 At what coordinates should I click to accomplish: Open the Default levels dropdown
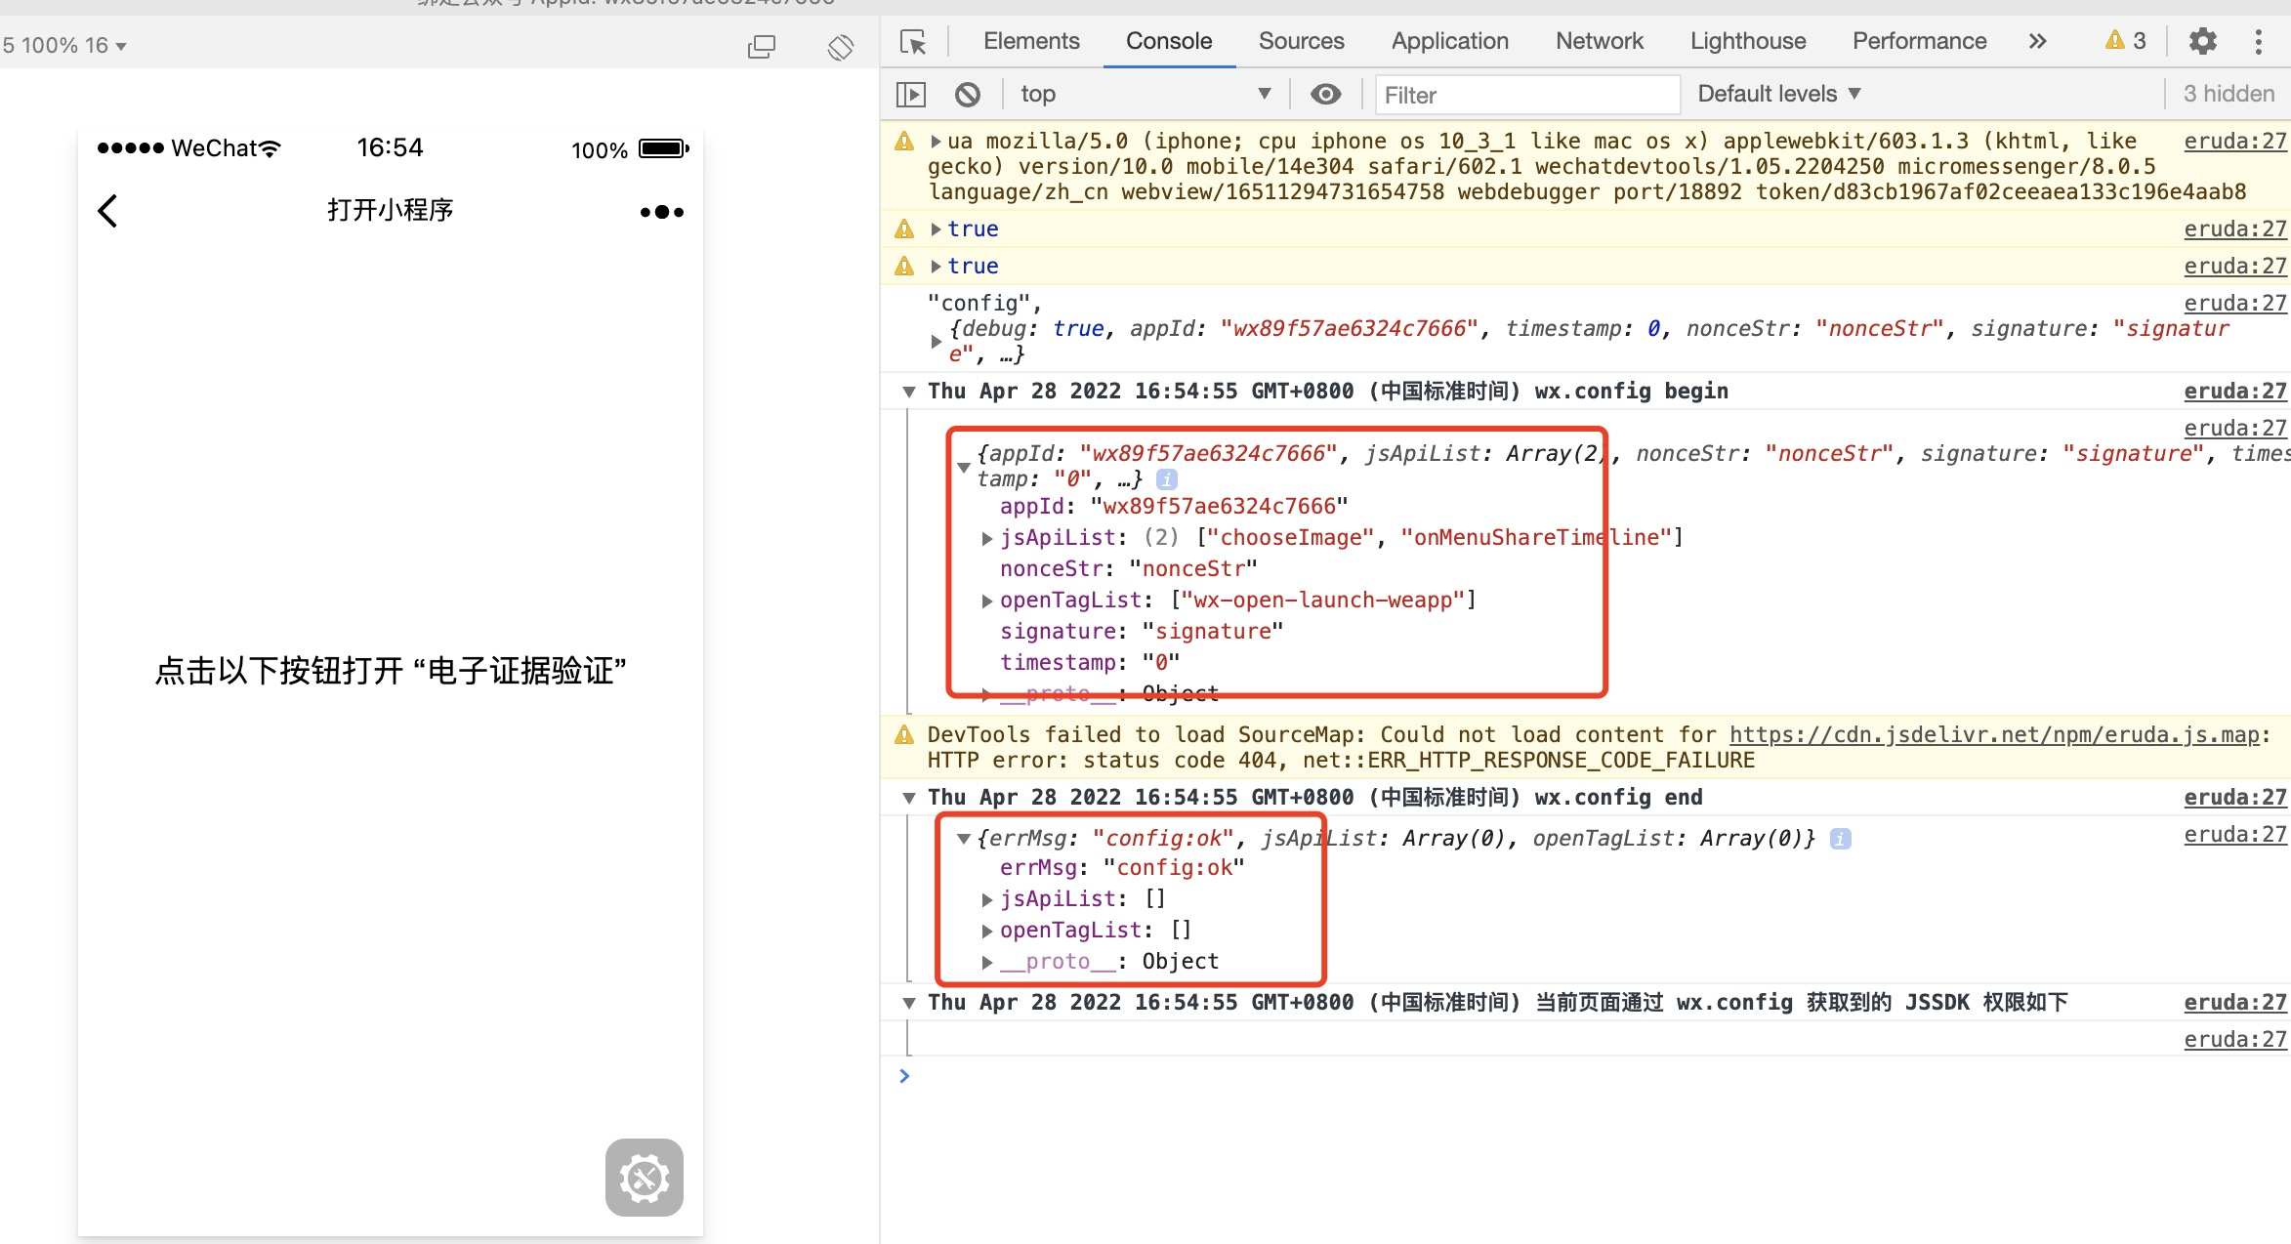coord(1778,94)
